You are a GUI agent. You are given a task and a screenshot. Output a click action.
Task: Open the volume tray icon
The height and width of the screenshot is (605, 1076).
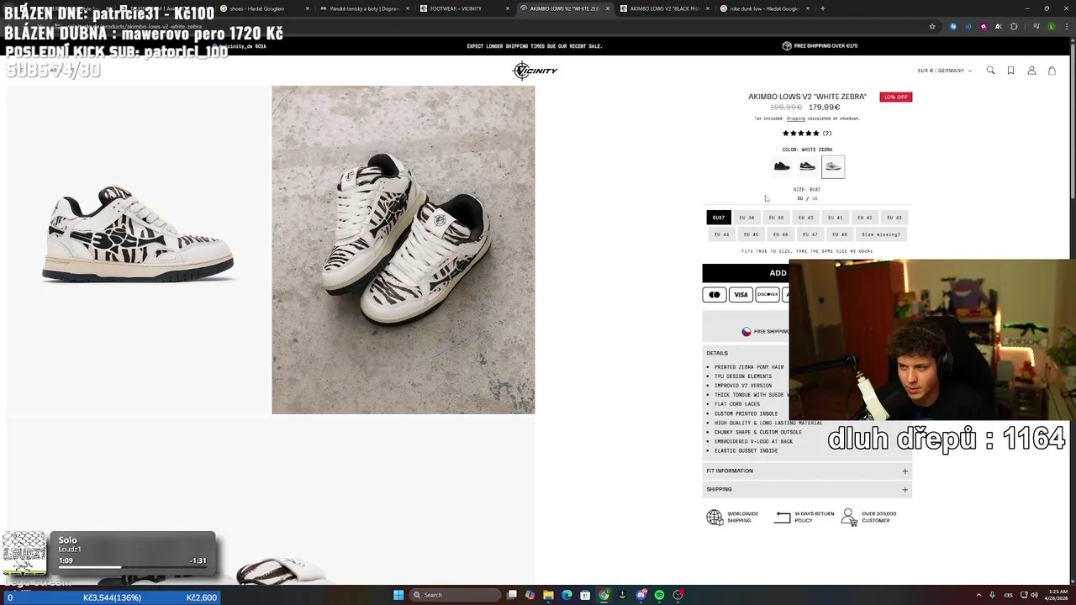(1036, 595)
